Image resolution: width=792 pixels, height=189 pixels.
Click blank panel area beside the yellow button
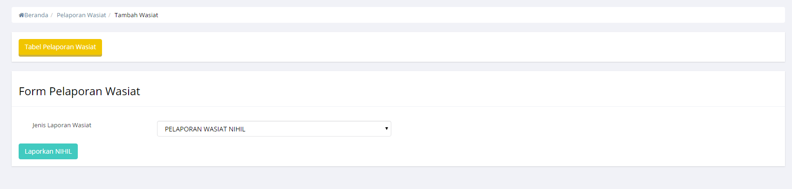point(419,47)
